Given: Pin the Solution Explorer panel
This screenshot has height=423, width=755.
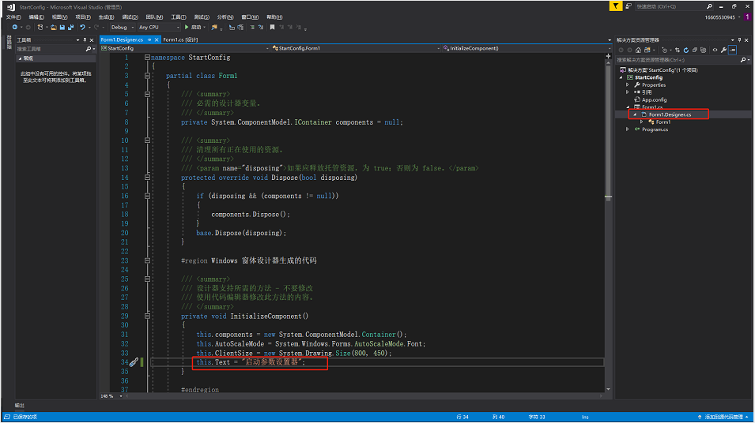Looking at the screenshot, I should 740,40.
